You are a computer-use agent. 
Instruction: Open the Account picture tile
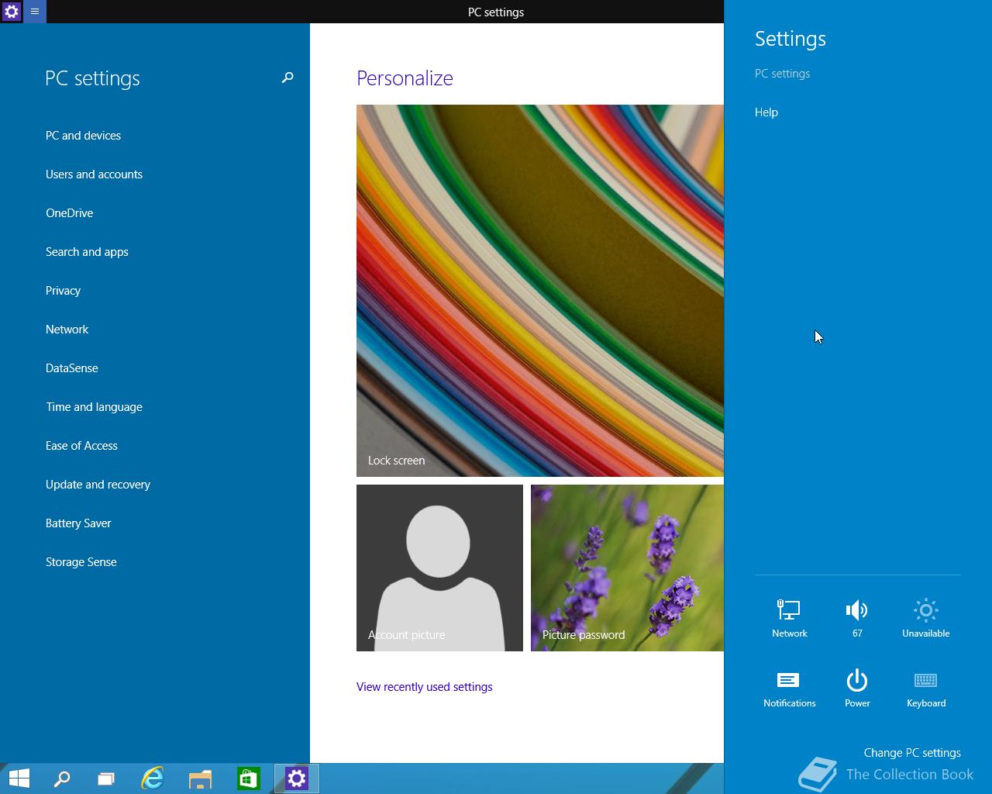point(439,568)
